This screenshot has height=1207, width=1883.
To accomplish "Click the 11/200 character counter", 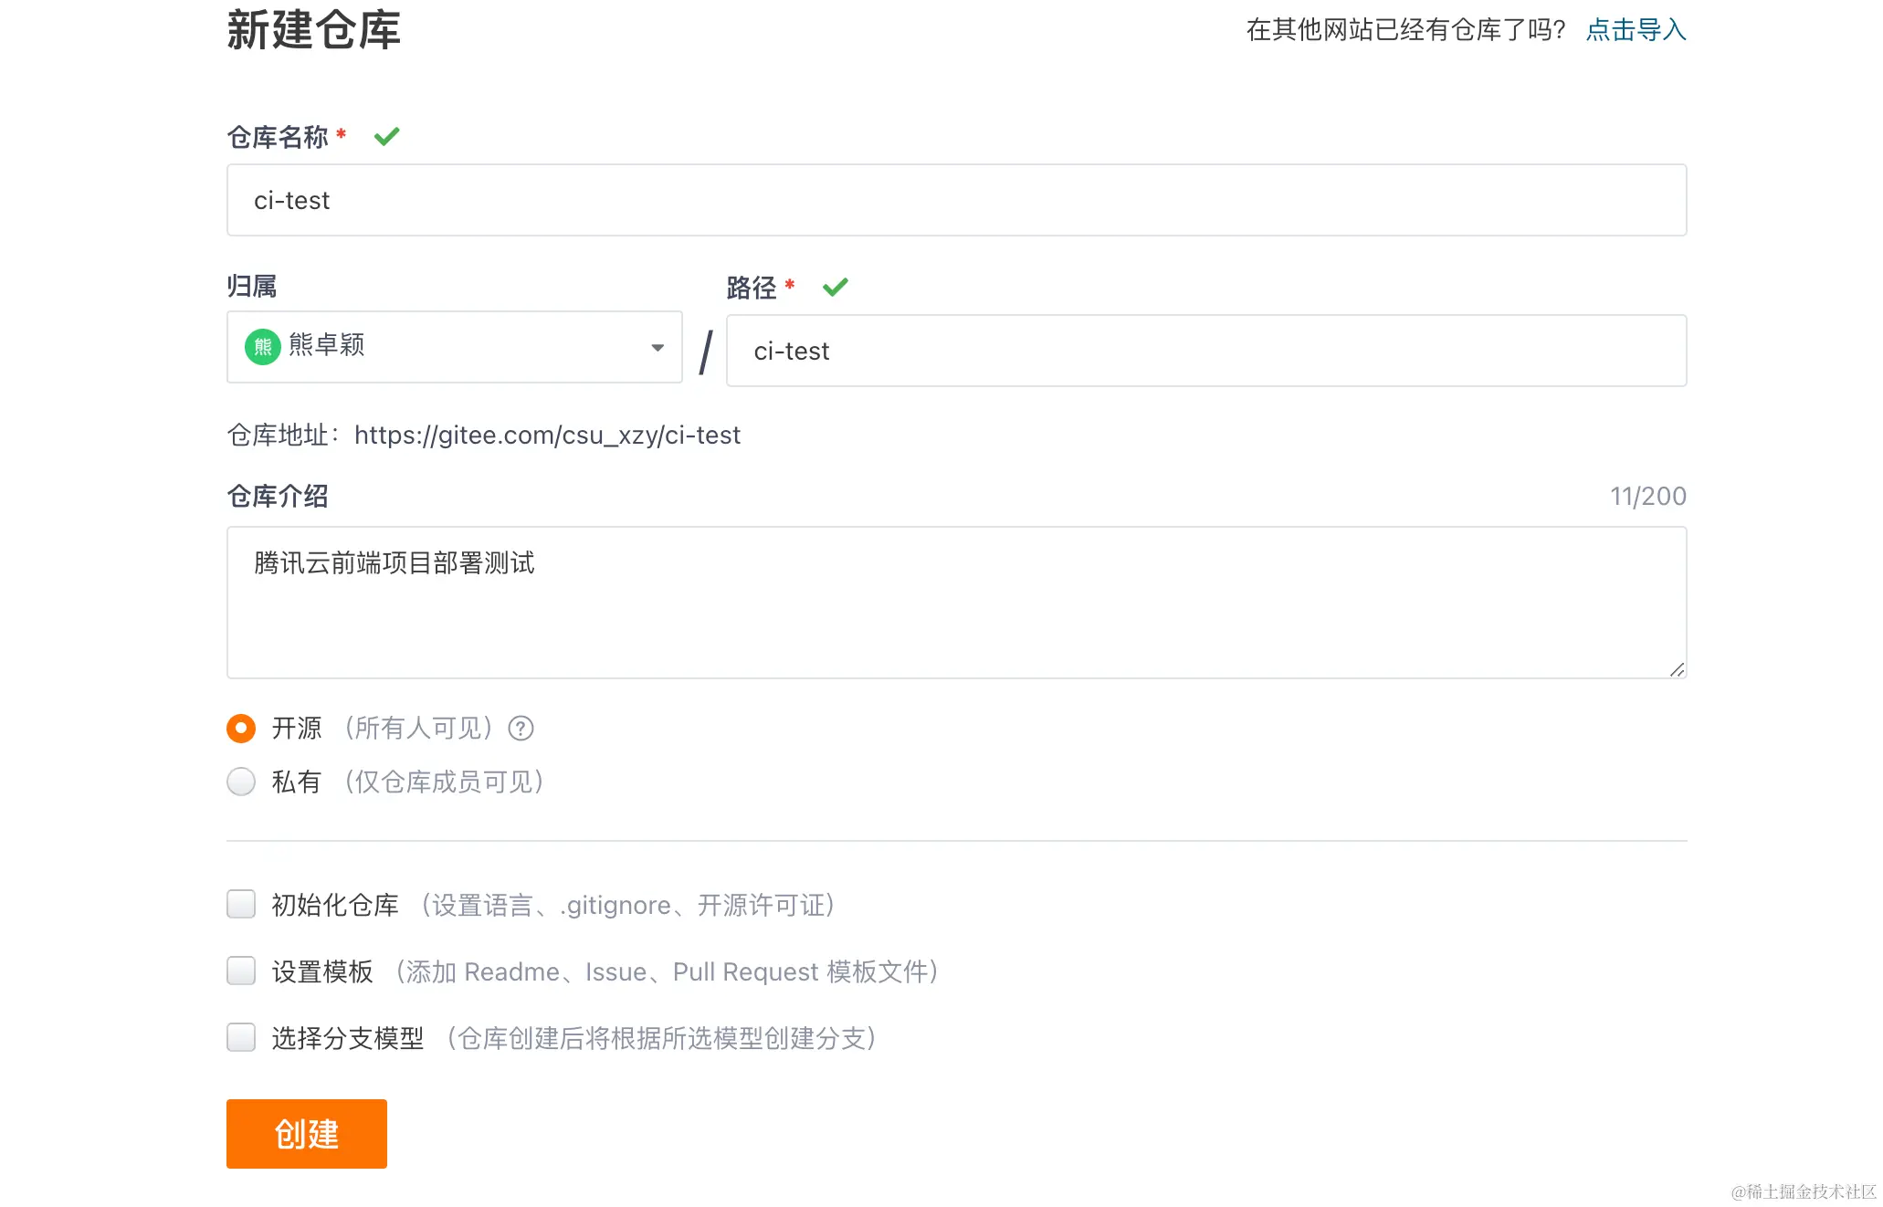I will tap(1648, 496).
